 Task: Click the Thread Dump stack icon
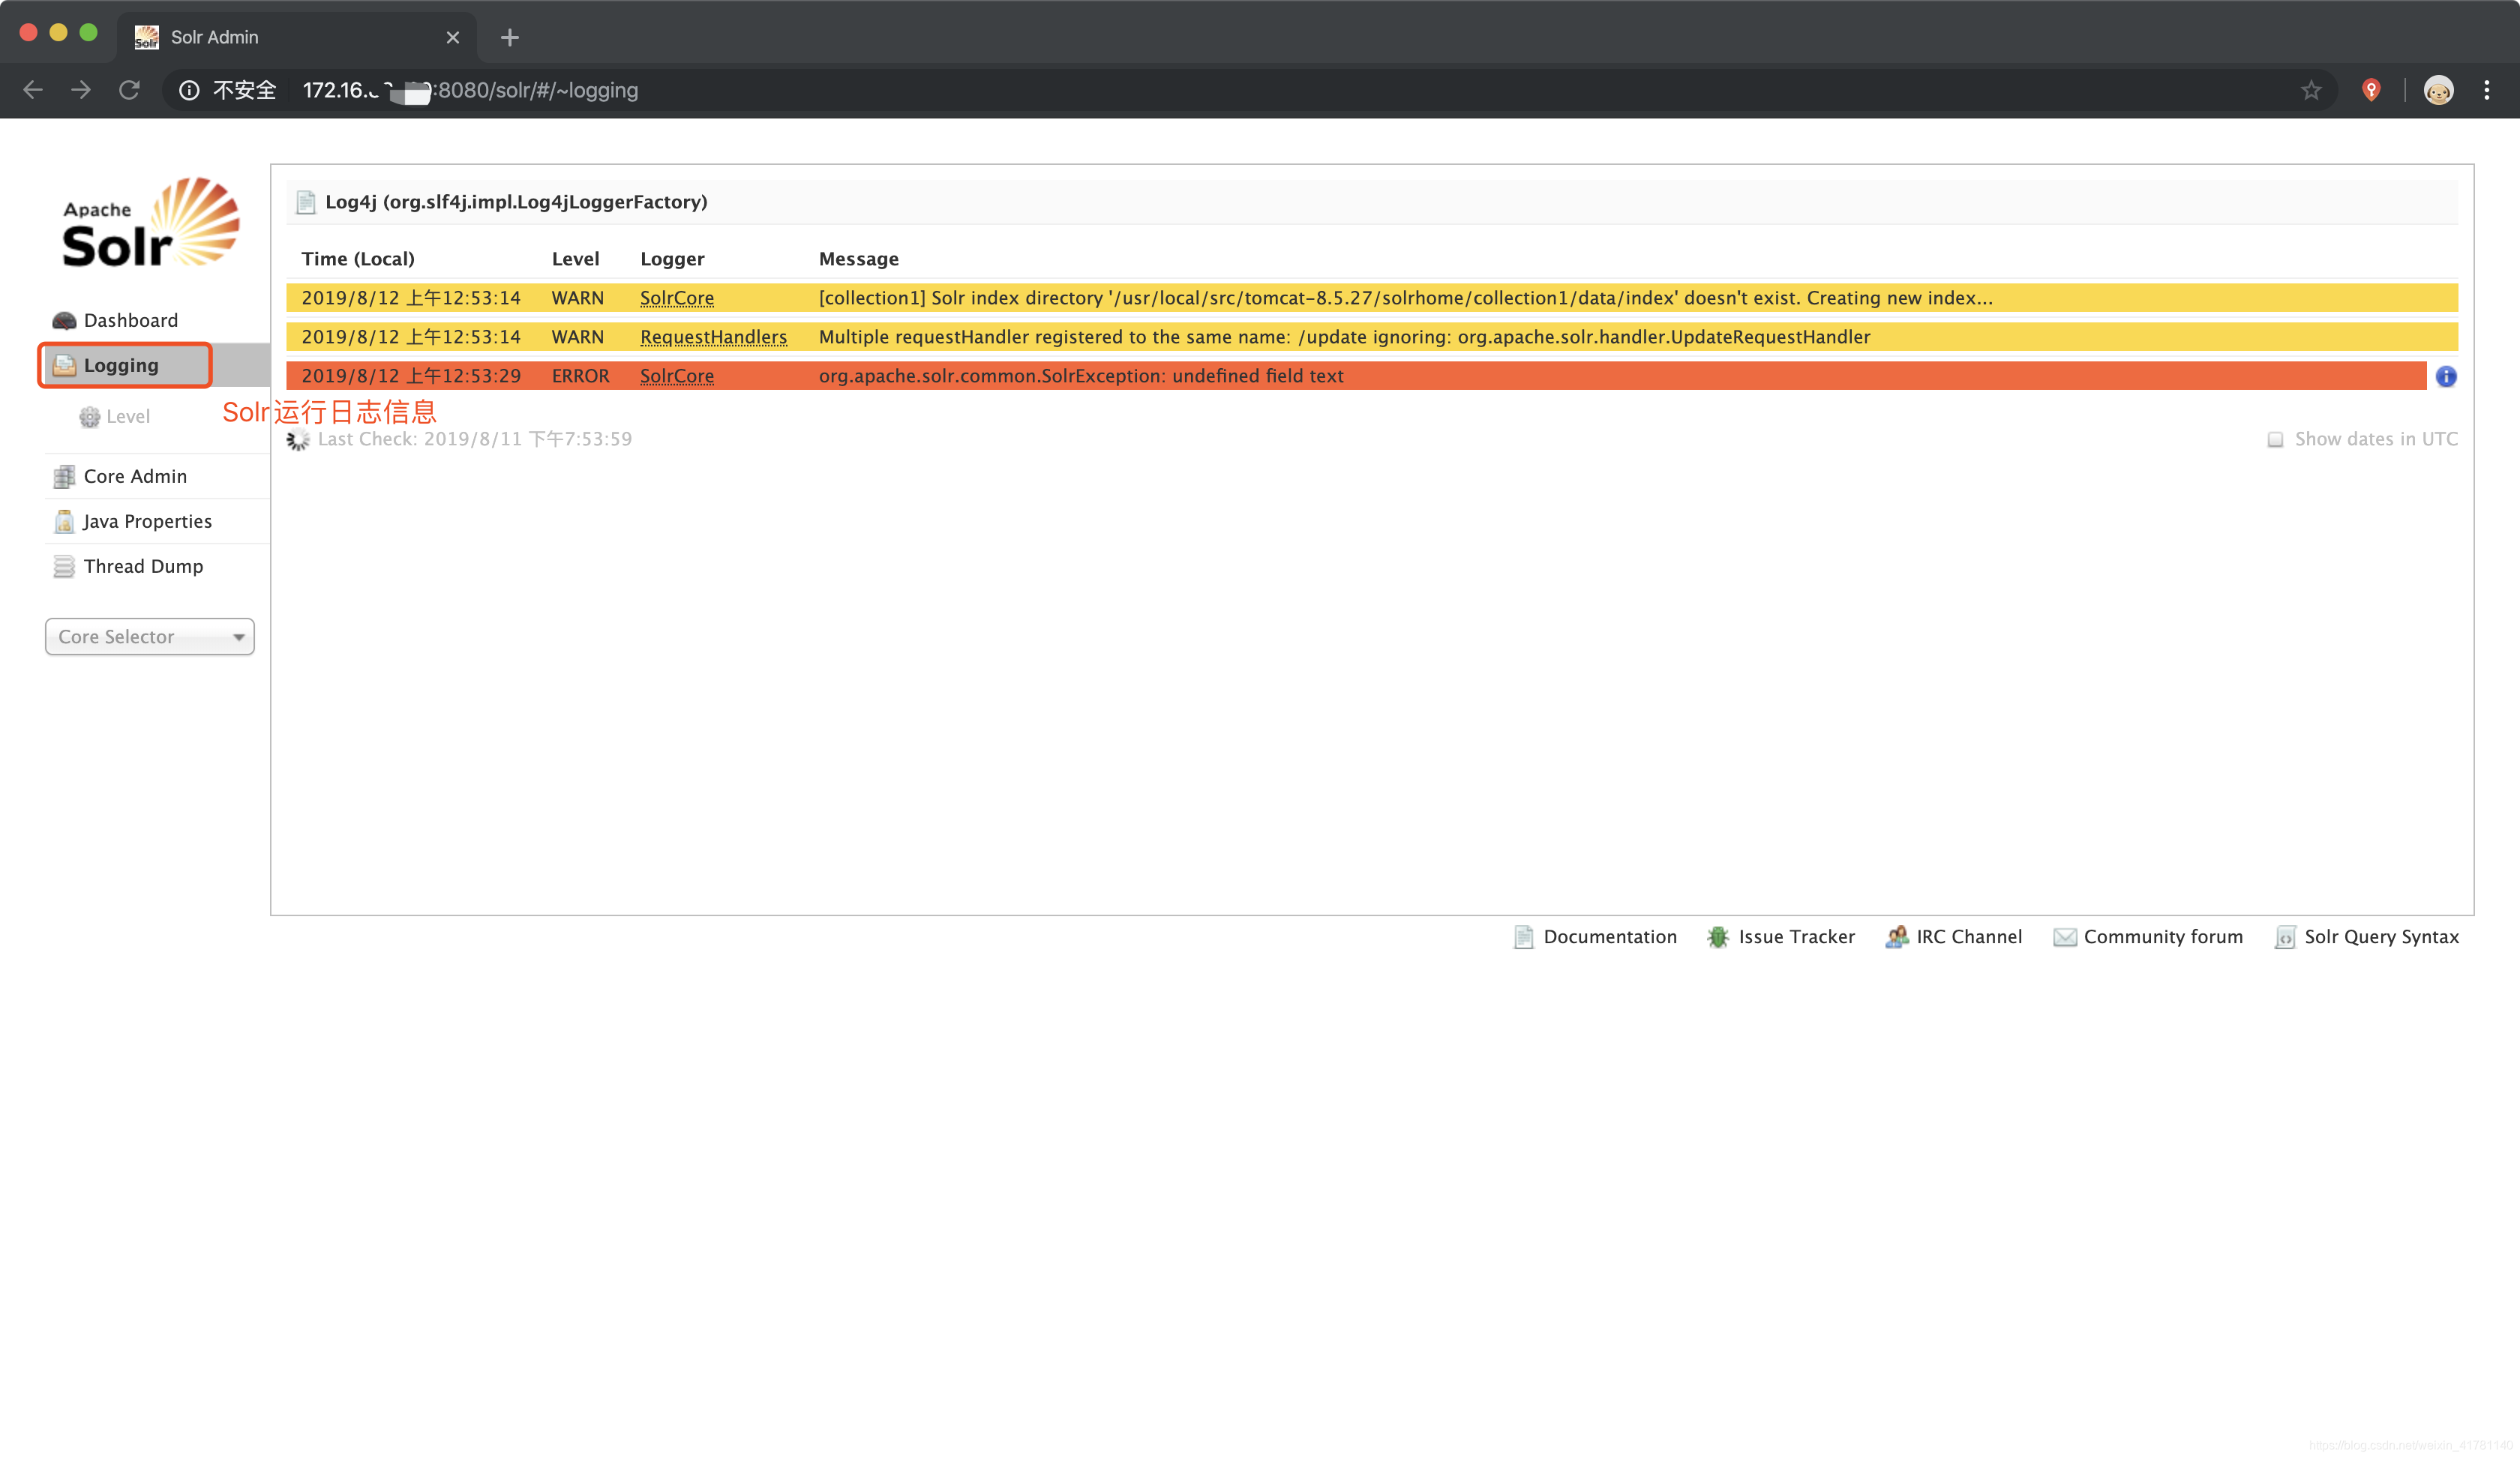(x=64, y=567)
